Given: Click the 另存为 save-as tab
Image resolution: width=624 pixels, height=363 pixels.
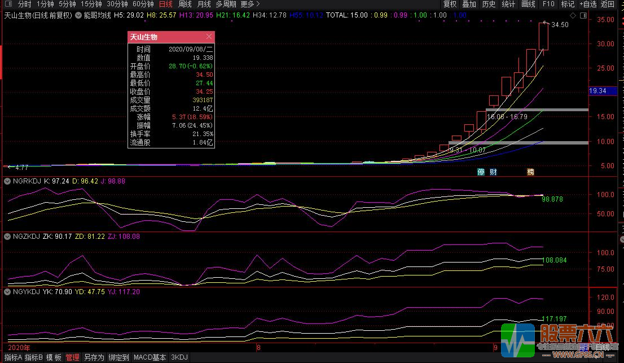Looking at the screenshot, I should (x=94, y=357).
